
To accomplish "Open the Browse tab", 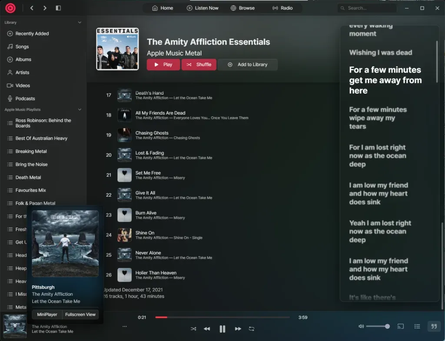I will point(242,8).
